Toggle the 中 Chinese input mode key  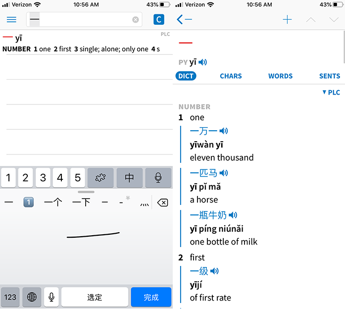pyautogui.click(x=129, y=177)
